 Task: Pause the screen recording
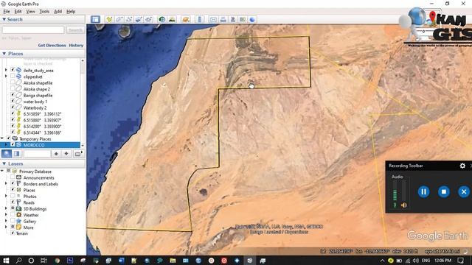(x=423, y=191)
